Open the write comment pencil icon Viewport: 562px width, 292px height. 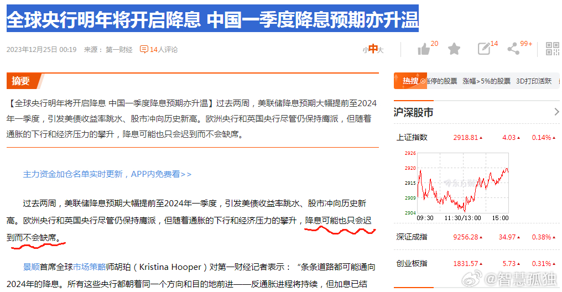pos(484,49)
